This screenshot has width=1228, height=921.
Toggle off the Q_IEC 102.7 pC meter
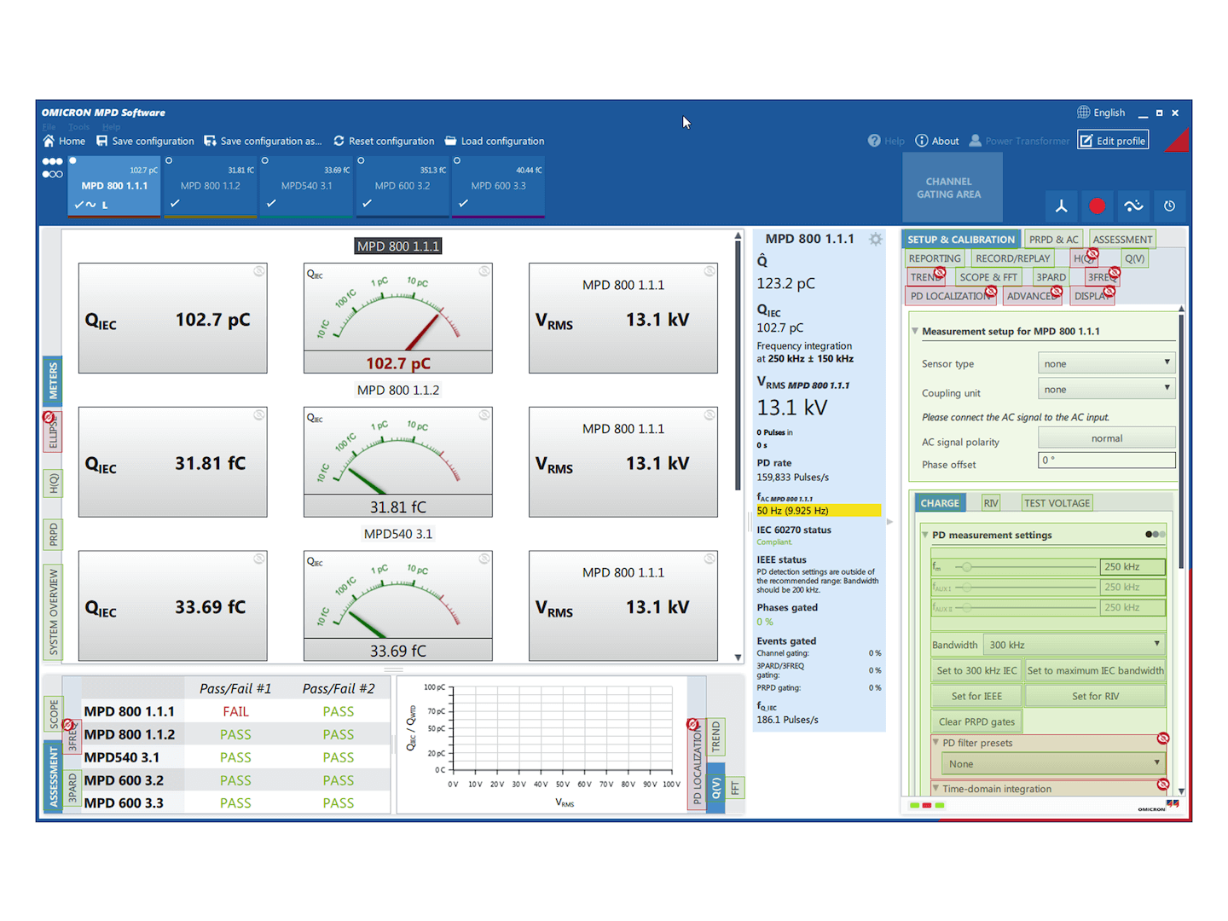click(258, 270)
